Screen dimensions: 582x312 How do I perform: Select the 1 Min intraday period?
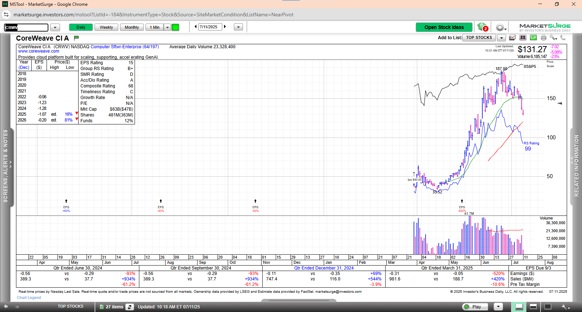155,27
